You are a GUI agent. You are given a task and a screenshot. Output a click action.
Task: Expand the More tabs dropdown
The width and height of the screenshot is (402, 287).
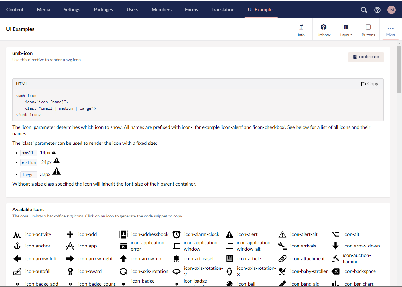pos(390,30)
